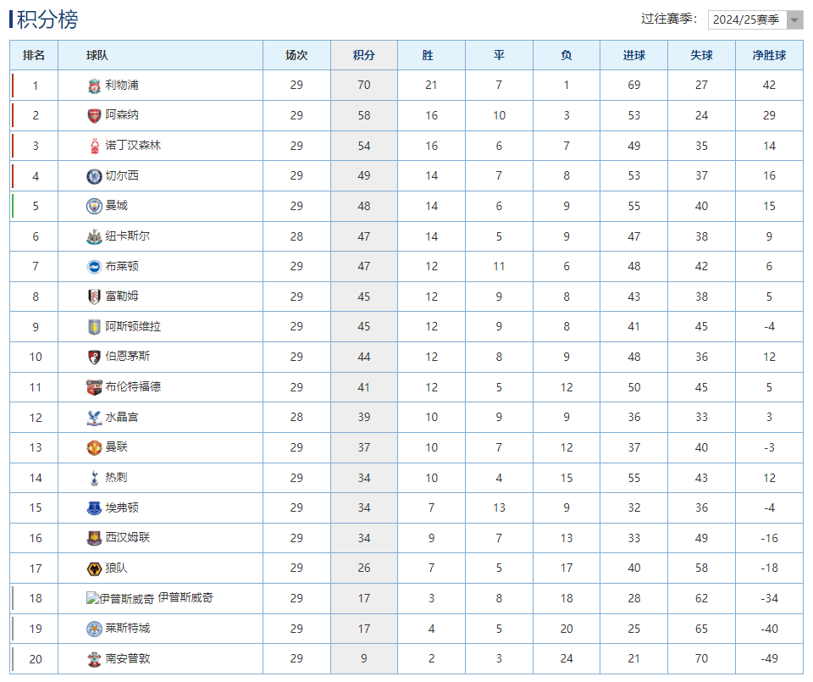Open the 阿斯顿维拉 team link
The height and width of the screenshot is (682, 813).
pos(133,326)
